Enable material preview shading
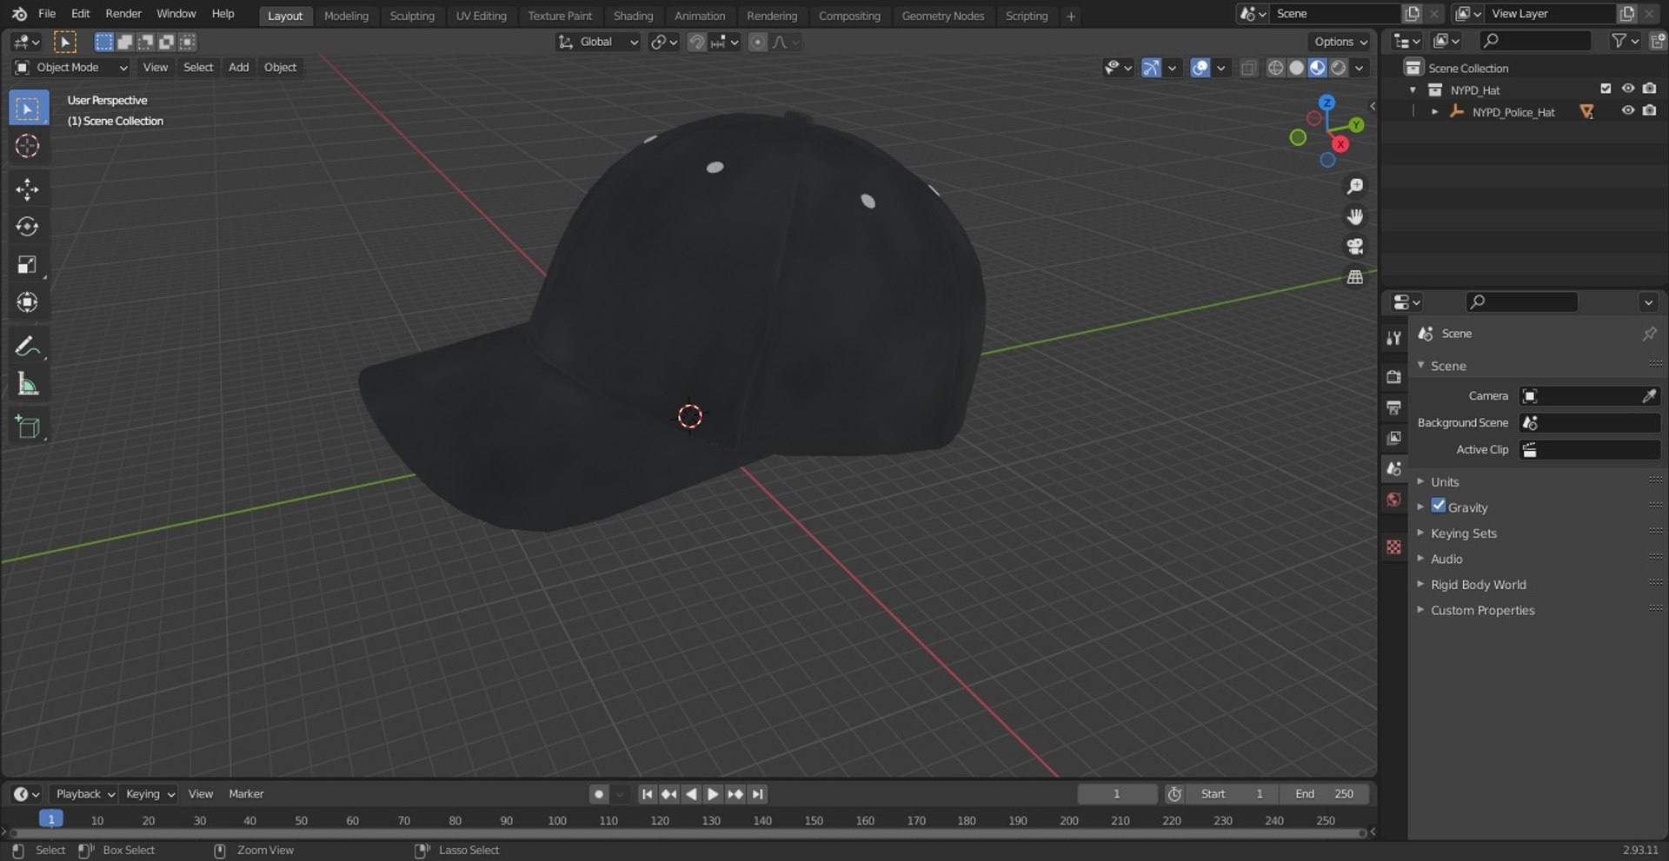This screenshot has height=861, width=1669. point(1318,68)
